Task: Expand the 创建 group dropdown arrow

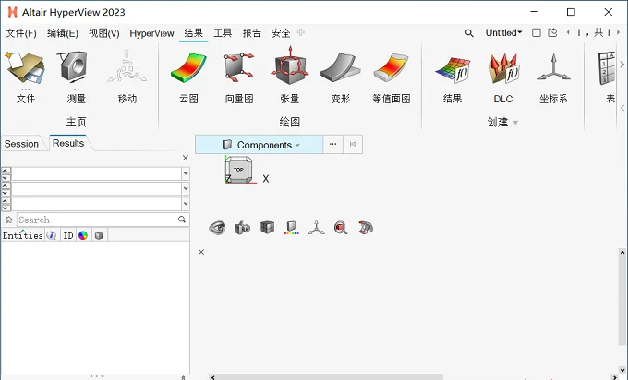Action: tap(515, 123)
